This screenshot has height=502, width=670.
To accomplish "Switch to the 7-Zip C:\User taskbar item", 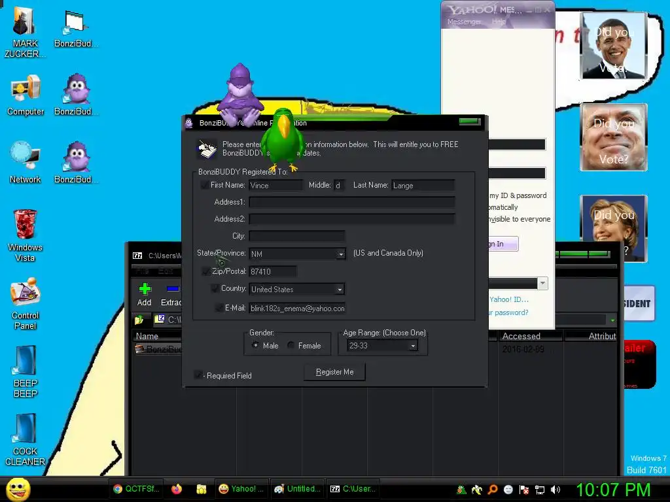I will [x=353, y=489].
